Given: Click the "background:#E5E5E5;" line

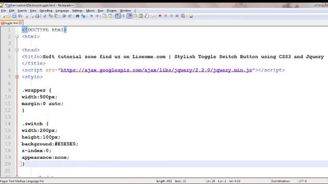Looking at the screenshot, I should (50, 144).
